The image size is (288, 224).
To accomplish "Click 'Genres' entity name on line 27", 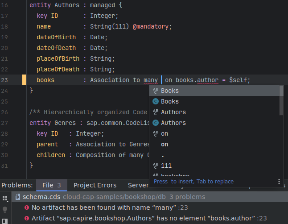I will point(65,123).
